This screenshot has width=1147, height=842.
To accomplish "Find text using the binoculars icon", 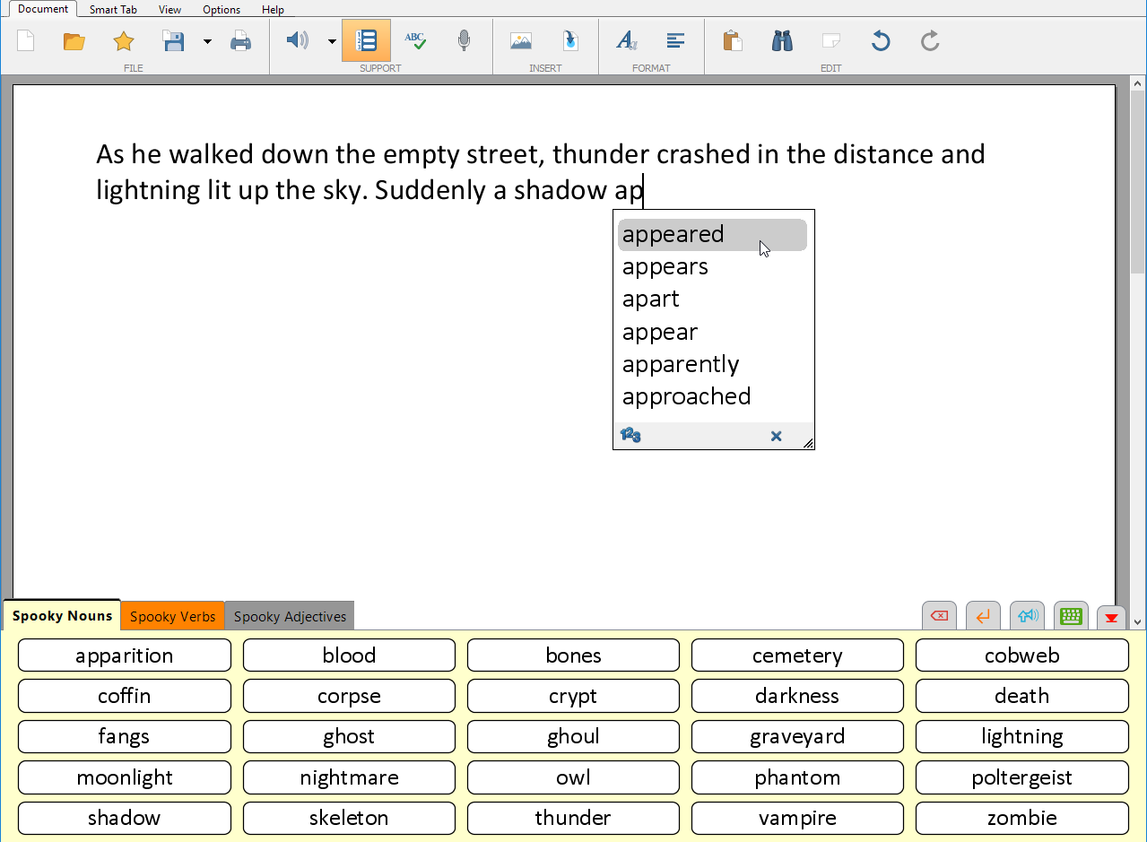I will tap(781, 39).
